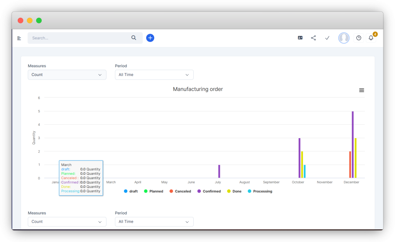Screen dimensions: 395x242
Task: Click the sidebar menu toggle icon
Action: tap(19, 38)
